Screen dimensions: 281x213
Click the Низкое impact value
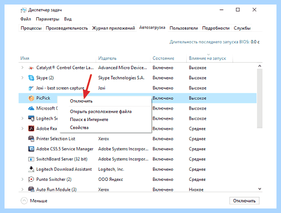pyautogui.click(x=196, y=189)
